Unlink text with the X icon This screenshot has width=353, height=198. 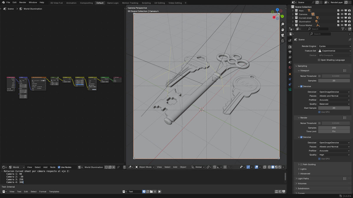point(155,192)
